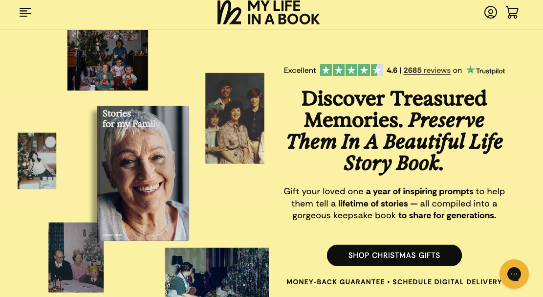Select the Stories for my Family book cover
Viewport: 543px width, 297px height.
click(x=143, y=173)
